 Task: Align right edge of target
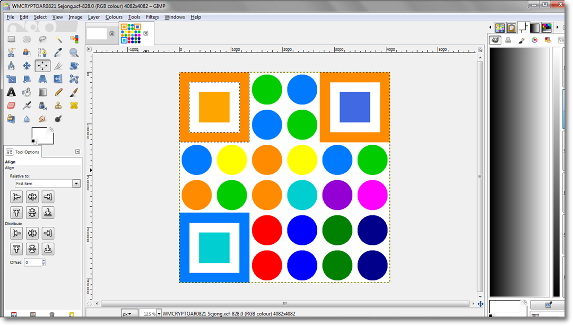(48, 197)
